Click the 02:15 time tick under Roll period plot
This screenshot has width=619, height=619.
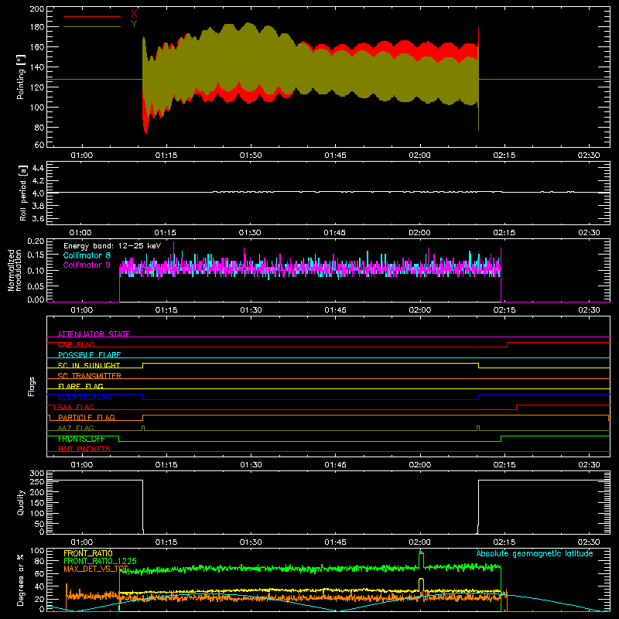[x=504, y=233]
